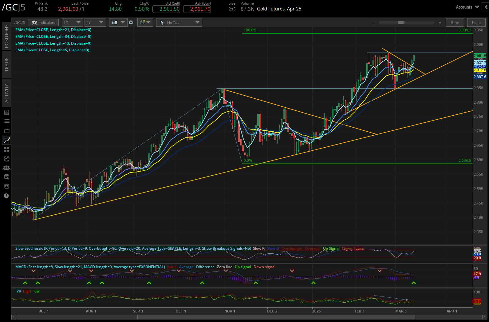Click the IVR study label
Screen dimensions: 489x322
click(x=18, y=291)
